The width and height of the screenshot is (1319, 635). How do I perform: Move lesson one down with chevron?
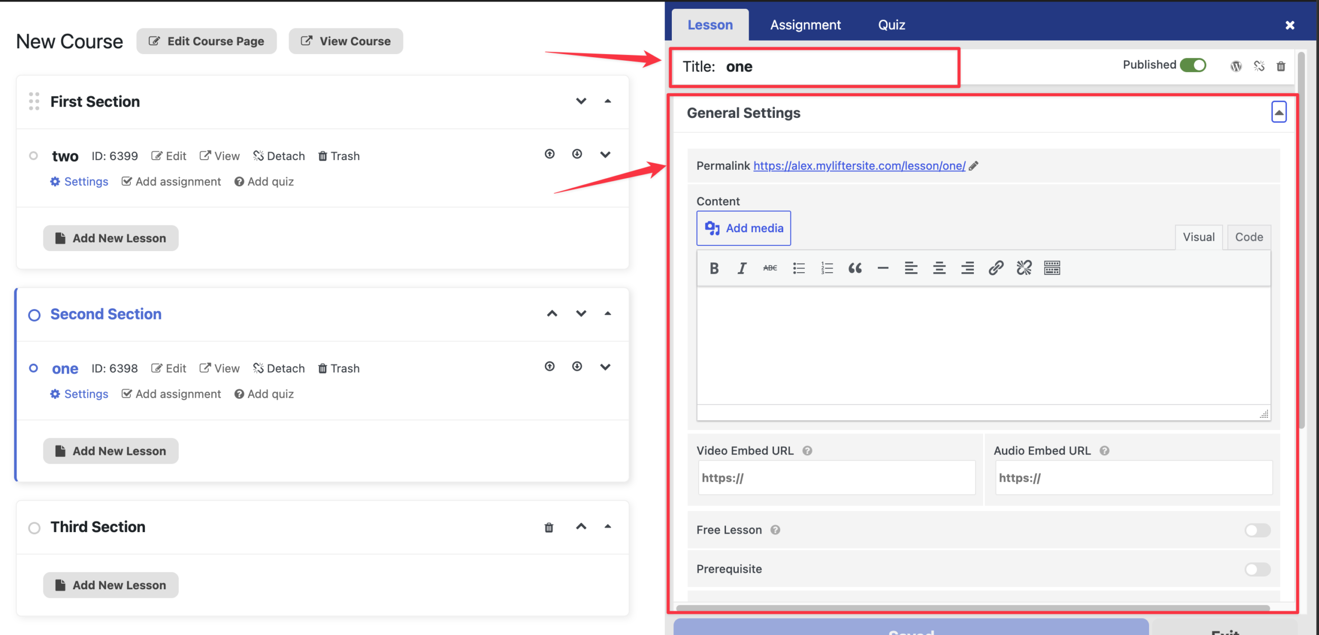pyautogui.click(x=605, y=367)
